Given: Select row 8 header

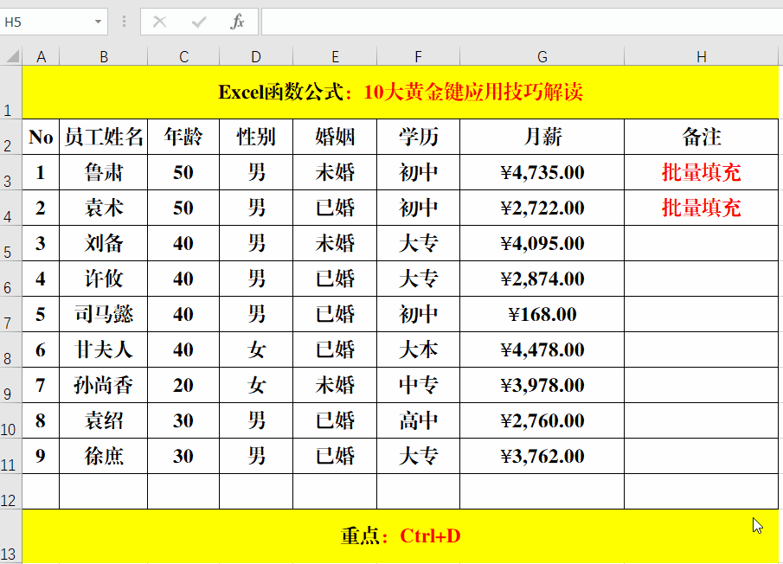Looking at the screenshot, I should [10, 349].
